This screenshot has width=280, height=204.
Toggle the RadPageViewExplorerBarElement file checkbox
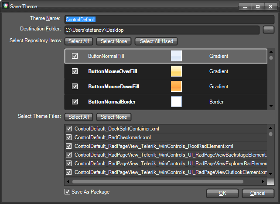tap(69, 164)
